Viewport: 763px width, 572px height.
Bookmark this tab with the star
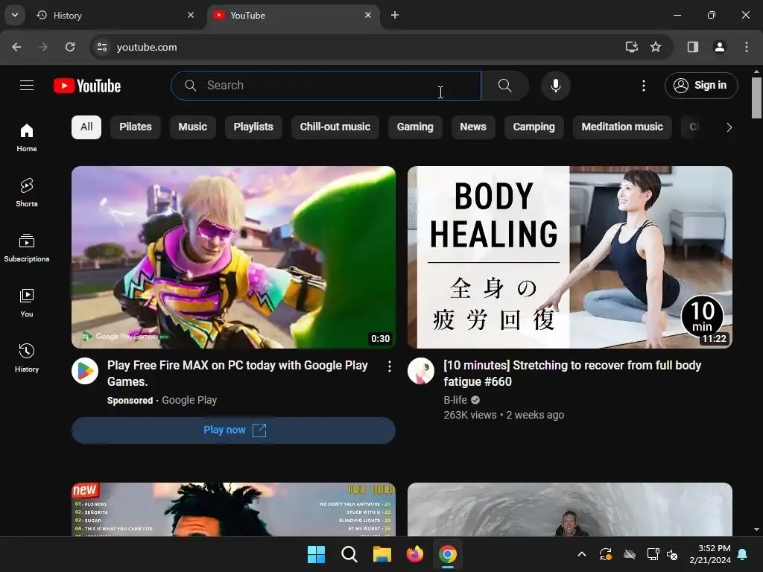(656, 47)
